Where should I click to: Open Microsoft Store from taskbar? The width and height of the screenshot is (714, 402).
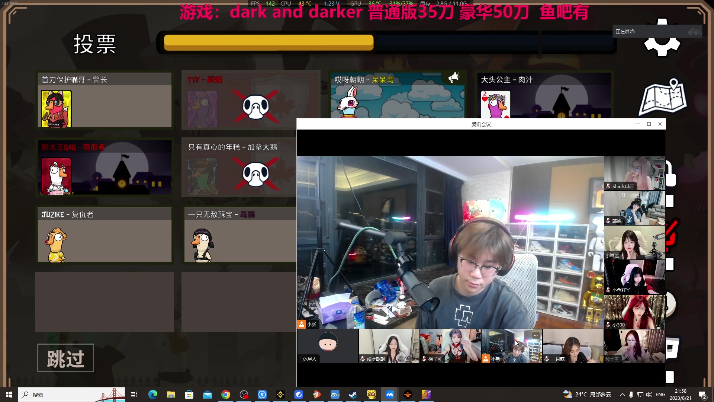189,395
